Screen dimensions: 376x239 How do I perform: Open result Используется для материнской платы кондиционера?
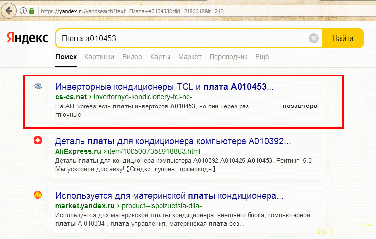pyautogui.click(x=169, y=196)
